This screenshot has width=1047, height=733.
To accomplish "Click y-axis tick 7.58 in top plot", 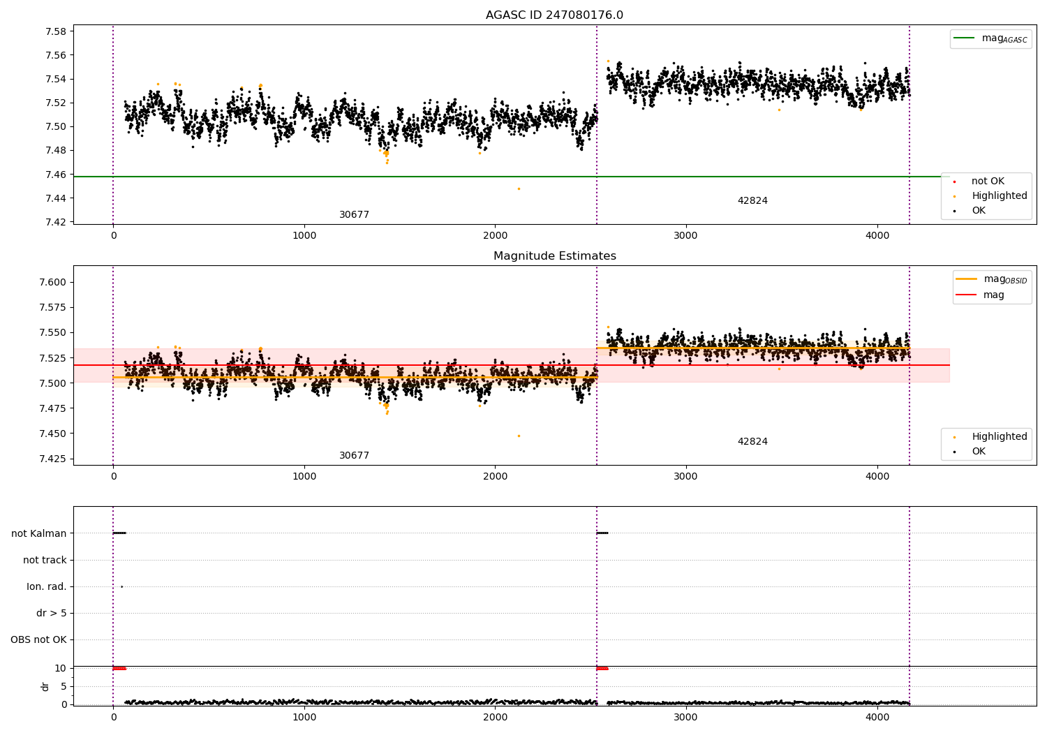I will [56, 31].
